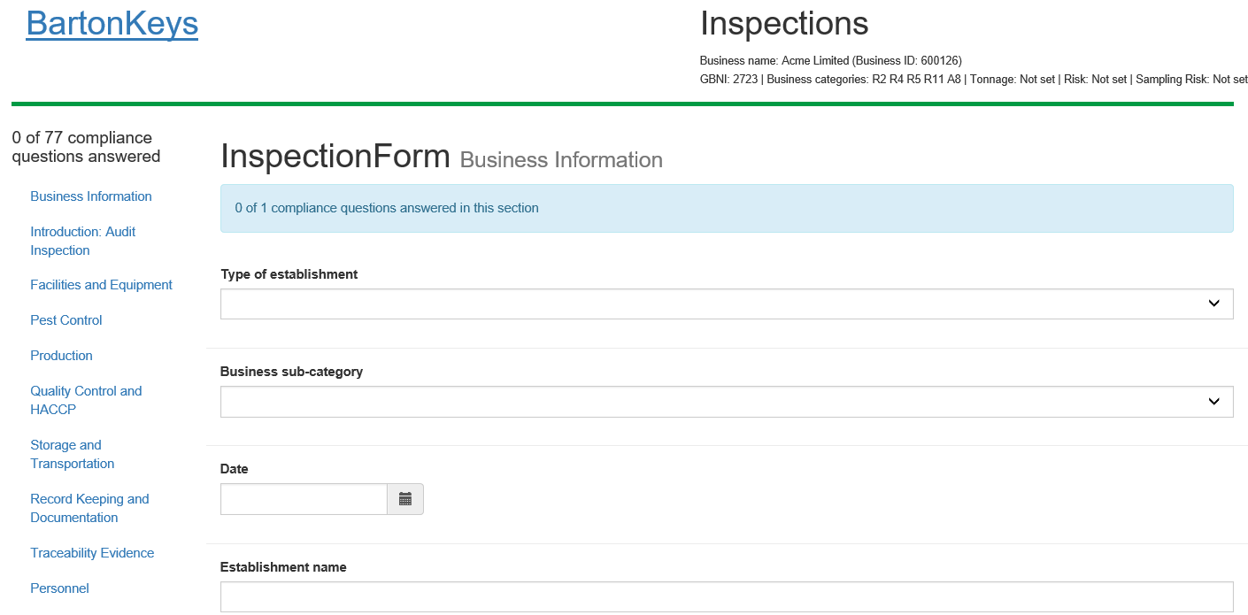The height and width of the screenshot is (615, 1248).
Task: Click the BartonKeys logo link
Action: (x=112, y=24)
